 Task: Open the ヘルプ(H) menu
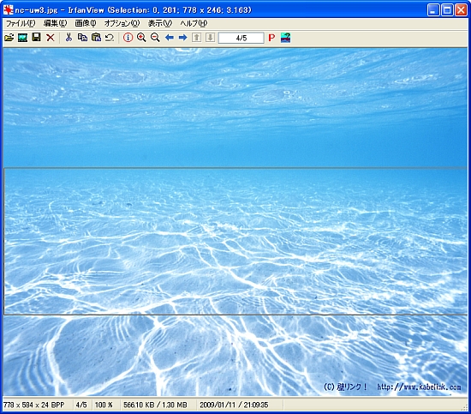pos(194,23)
